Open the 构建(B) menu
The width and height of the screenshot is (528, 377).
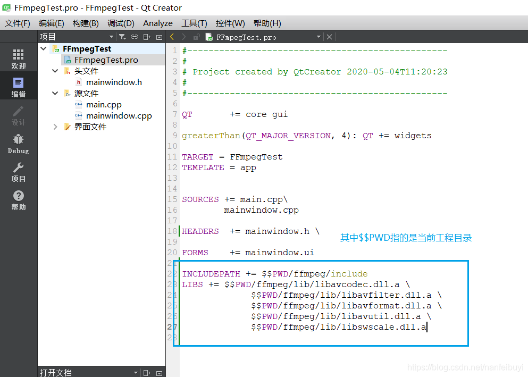point(86,23)
